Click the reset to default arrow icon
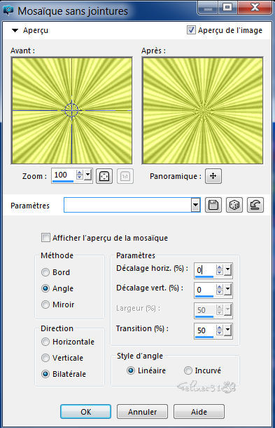275x428 pixels. [x=255, y=205]
